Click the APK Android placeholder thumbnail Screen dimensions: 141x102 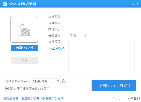[24, 30]
